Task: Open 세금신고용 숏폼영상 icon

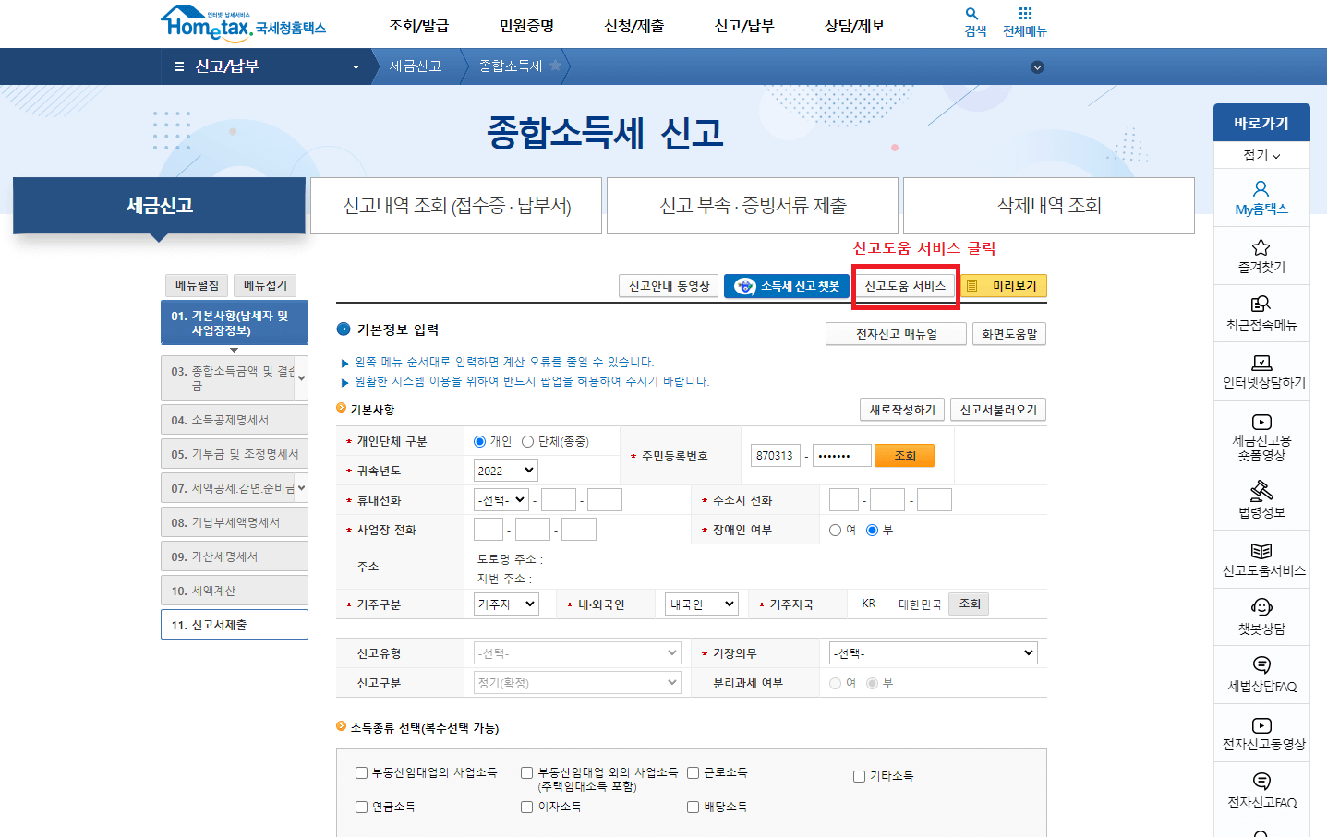Action: pos(1261,422)
